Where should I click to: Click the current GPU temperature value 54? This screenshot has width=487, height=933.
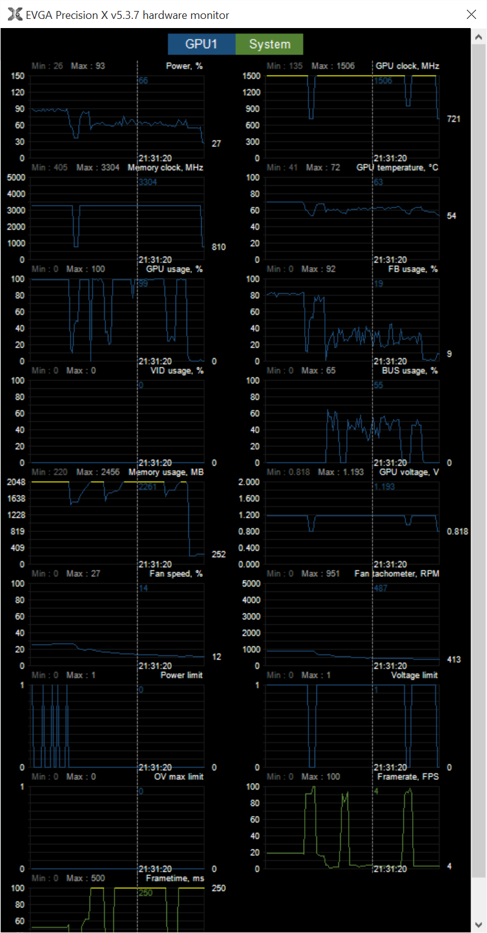tap(451, 216)
